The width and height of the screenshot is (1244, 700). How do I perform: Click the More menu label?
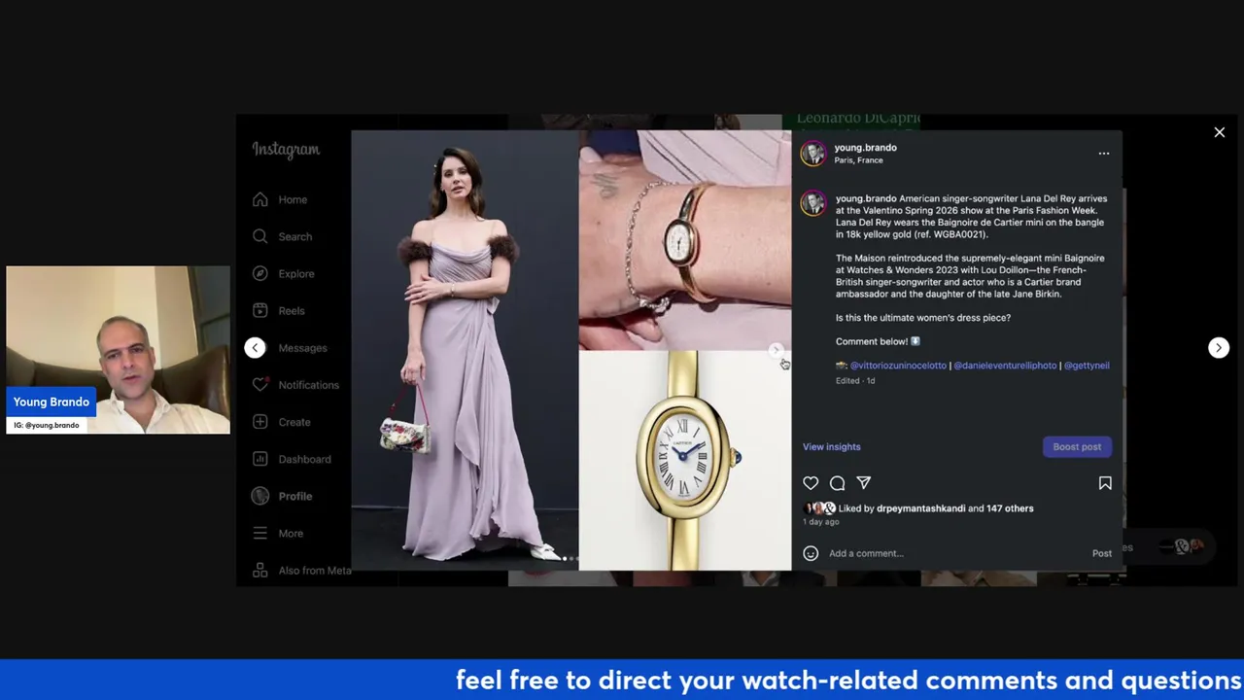click(291, 533)
